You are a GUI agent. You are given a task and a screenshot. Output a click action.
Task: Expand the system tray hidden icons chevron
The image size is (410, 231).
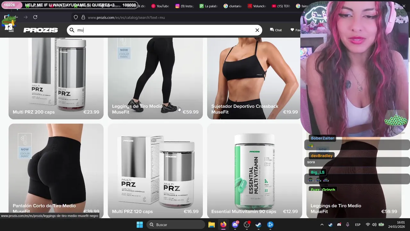(322, 225)
